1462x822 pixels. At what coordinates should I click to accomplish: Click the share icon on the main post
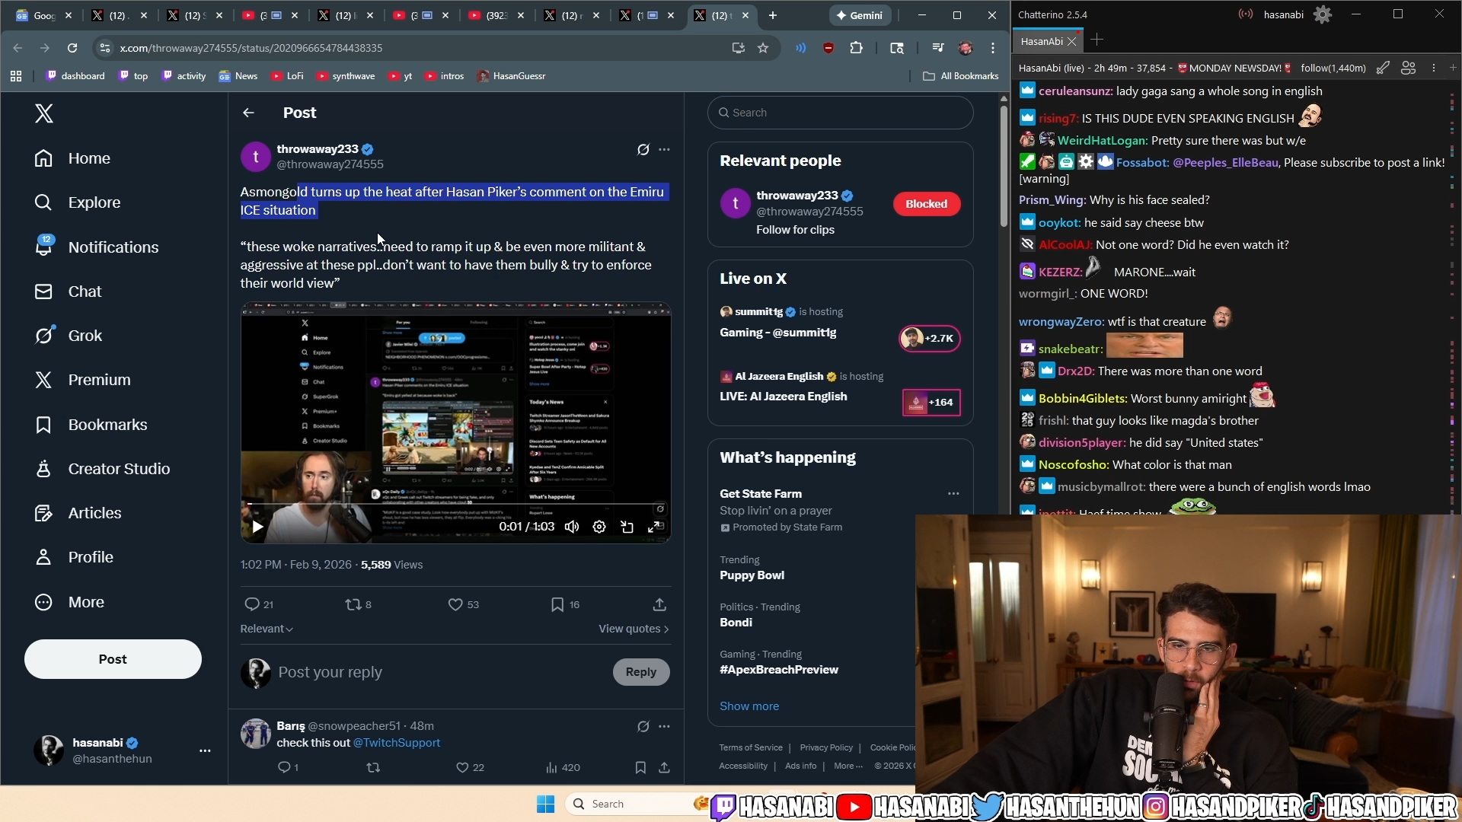click(659, 604)
